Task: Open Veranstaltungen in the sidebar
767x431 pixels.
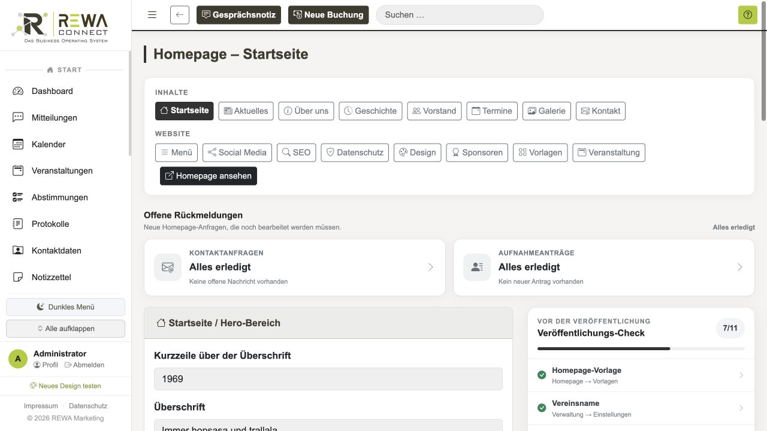Action: (65, 171)
